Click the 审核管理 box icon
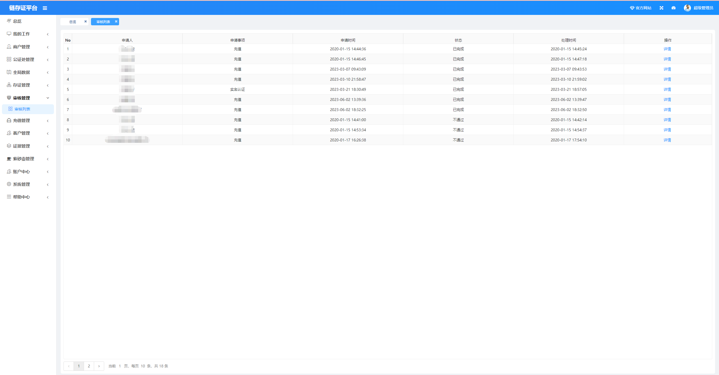 (9, 98)
